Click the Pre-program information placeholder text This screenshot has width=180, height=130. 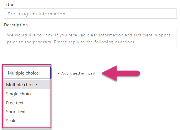[37, 14]
